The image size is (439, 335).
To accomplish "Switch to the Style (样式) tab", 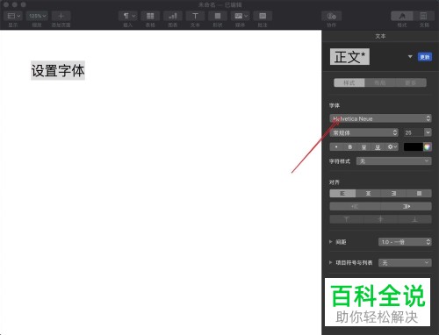I will coord(349,82).
